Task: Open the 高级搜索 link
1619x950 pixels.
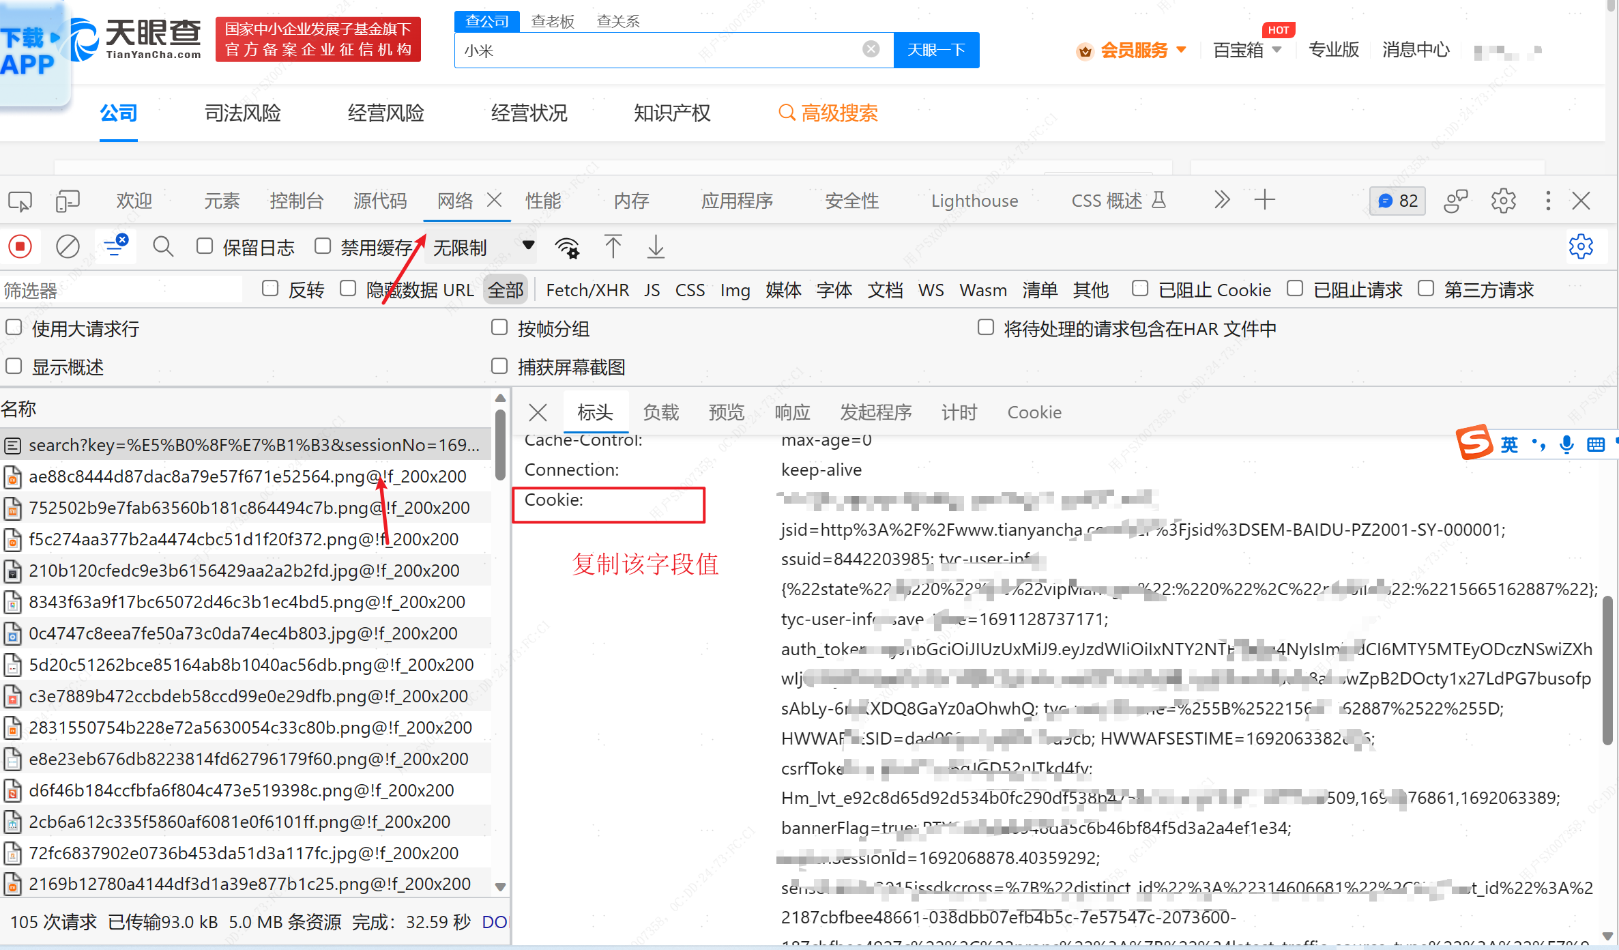Action: coord(828,113)
